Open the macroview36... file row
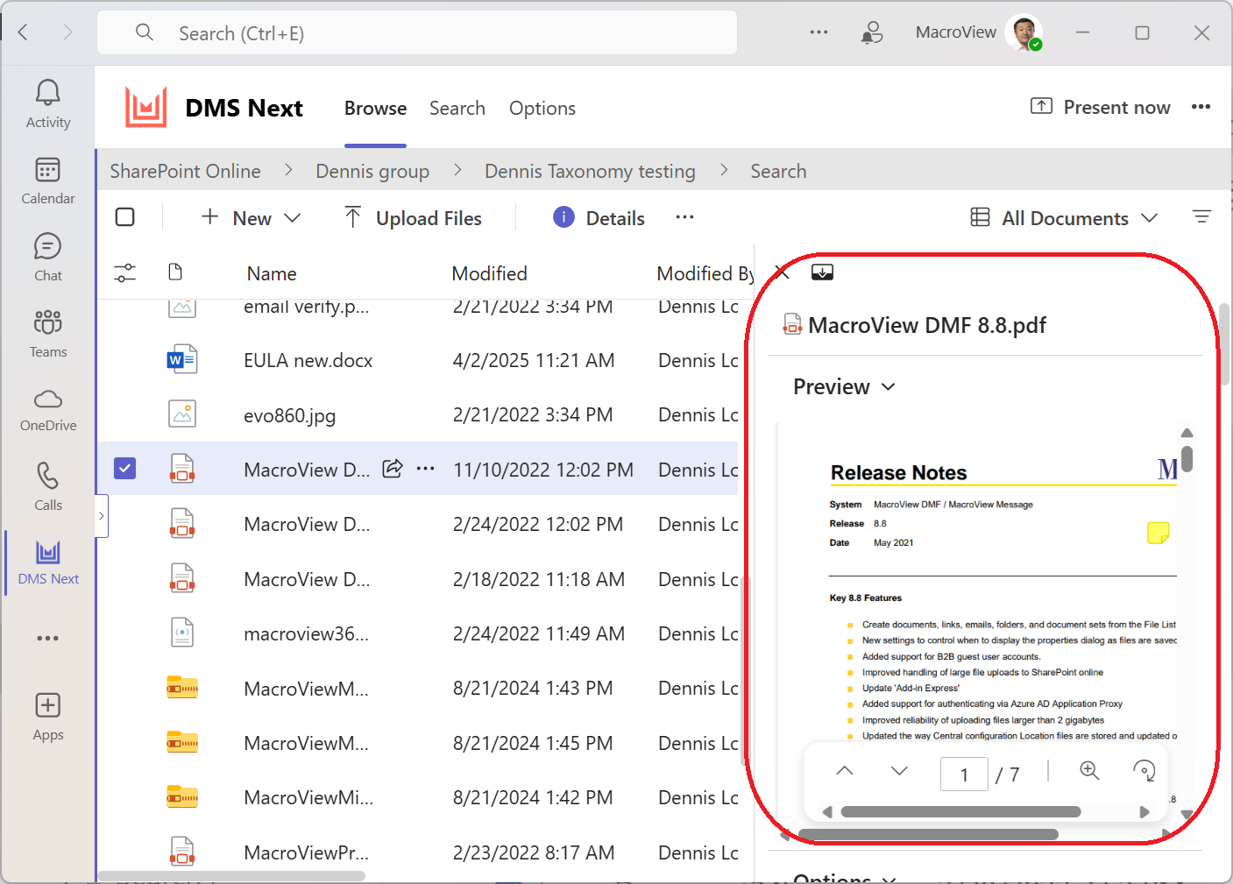 click(x=306, y=633)
